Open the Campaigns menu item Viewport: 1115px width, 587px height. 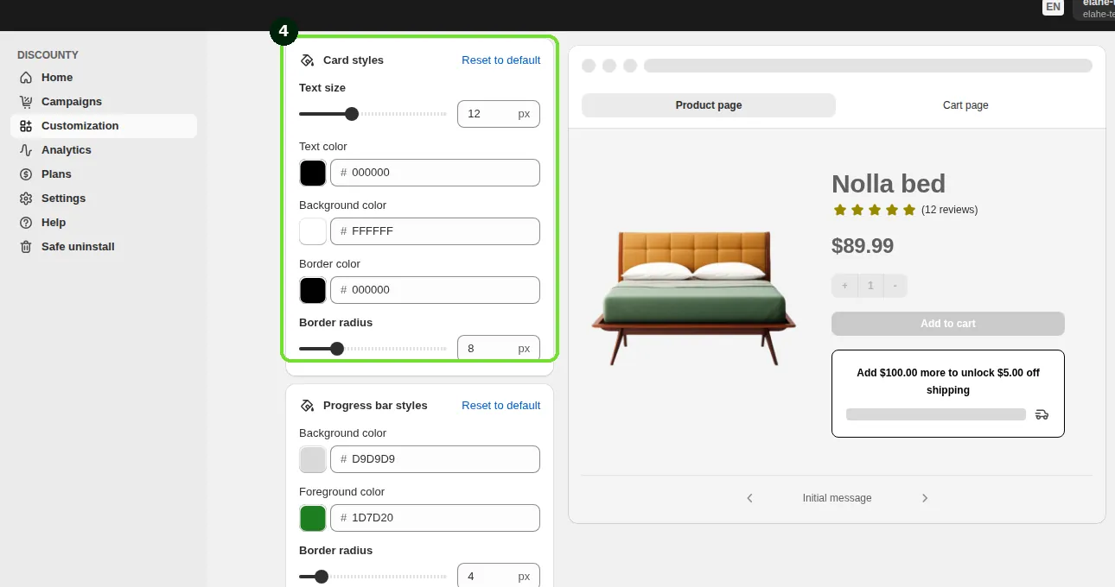point(104,102)
